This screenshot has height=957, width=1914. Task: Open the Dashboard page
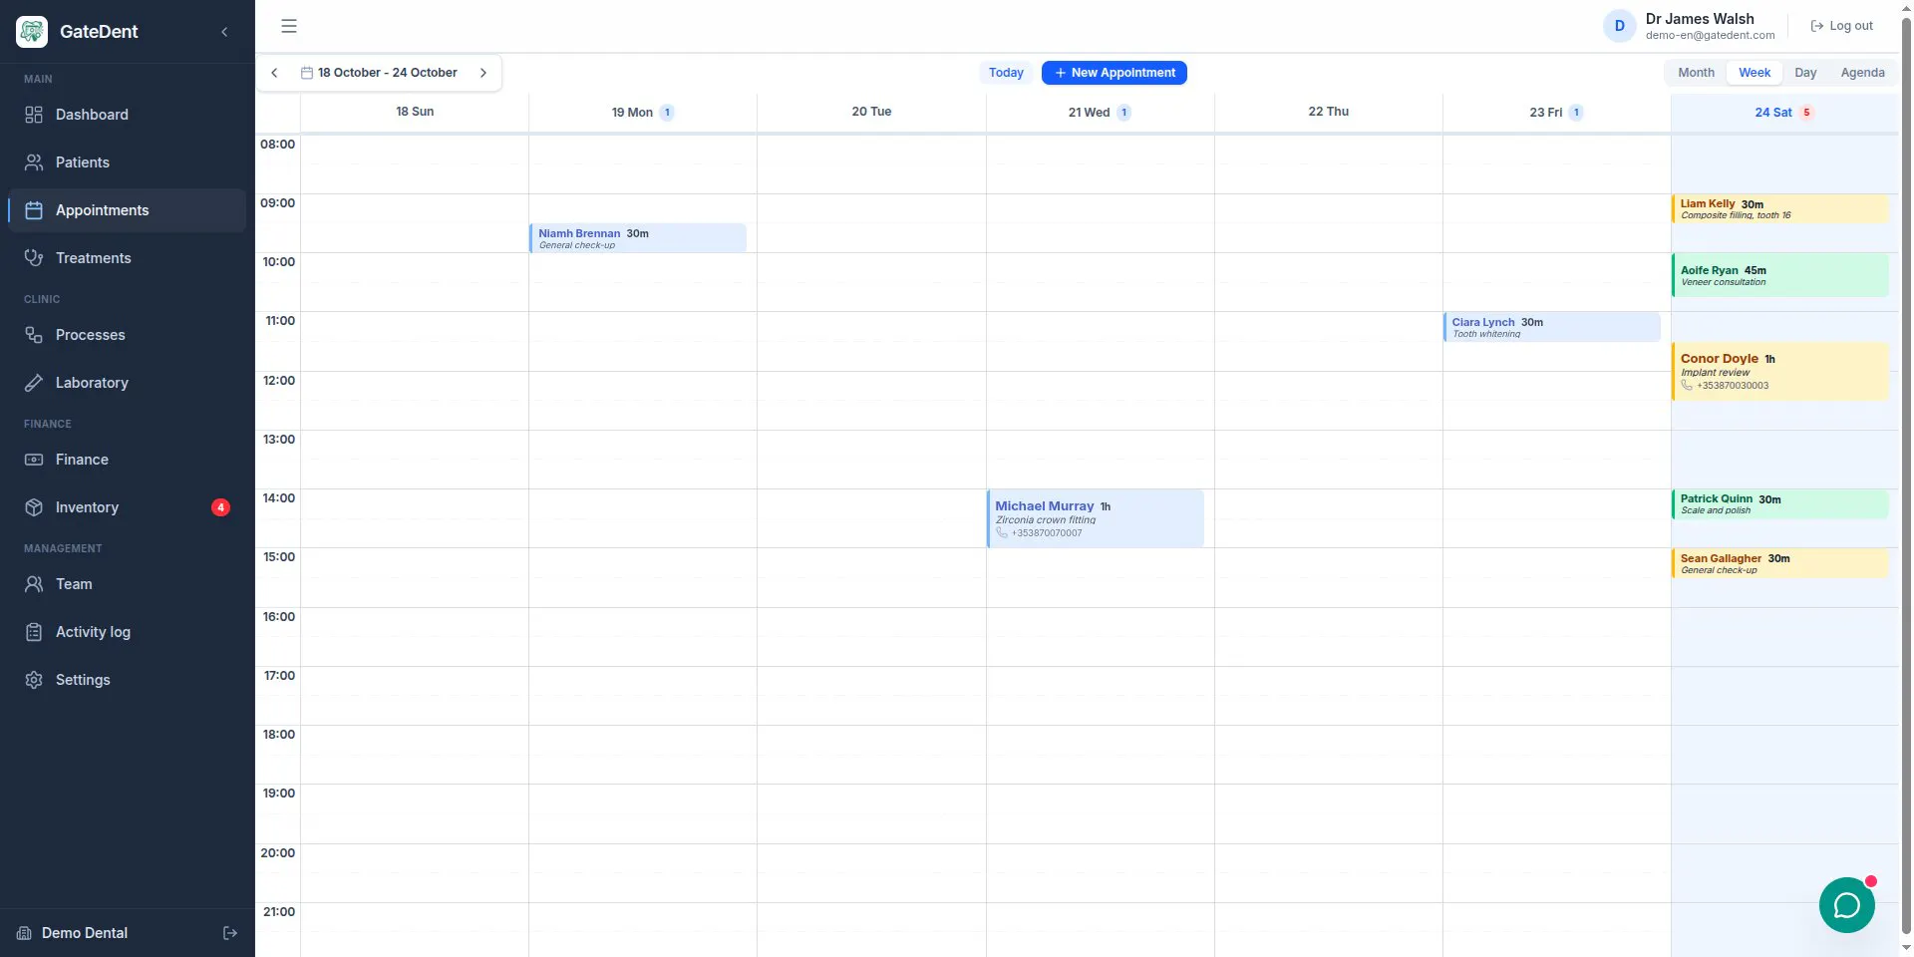tap(127, 115)
